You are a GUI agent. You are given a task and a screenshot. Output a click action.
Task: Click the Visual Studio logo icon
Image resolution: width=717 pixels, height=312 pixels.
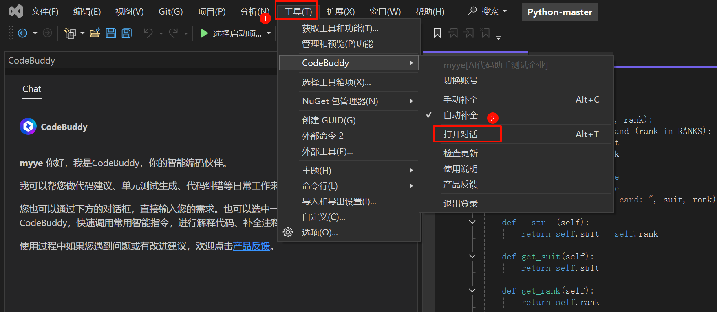click(16, 11)
